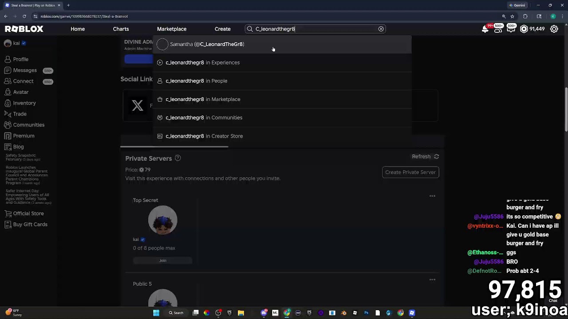Click the Create Private Server button
Screen dimensions: 568x319
[410, 172]
